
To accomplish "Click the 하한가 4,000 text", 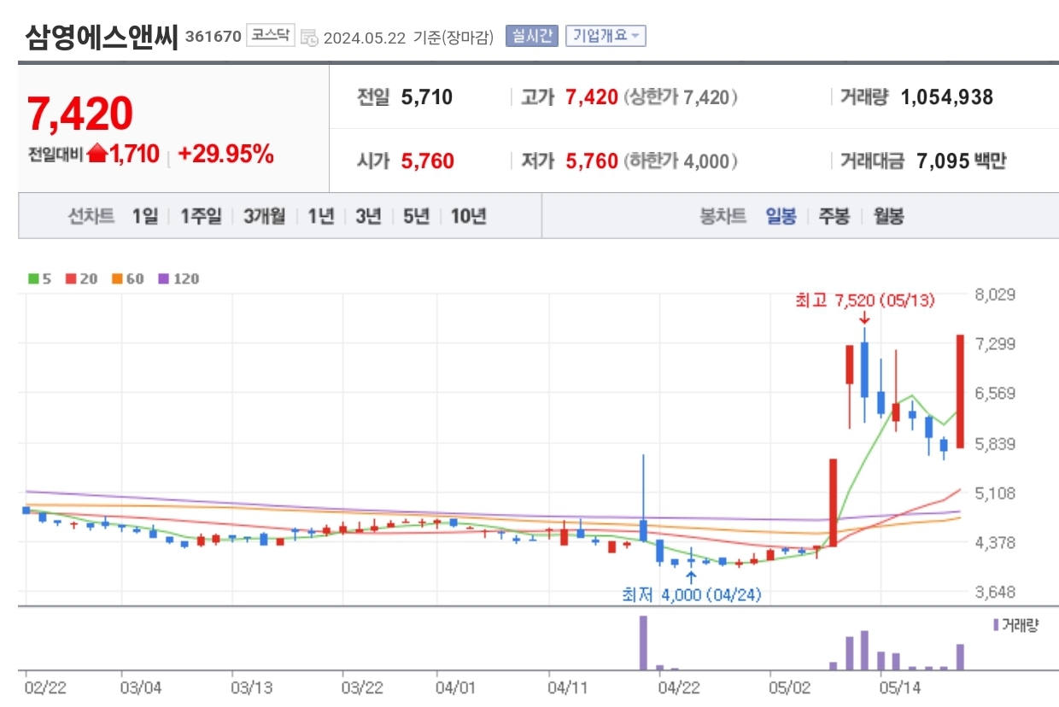I will [x=681, y=161].
